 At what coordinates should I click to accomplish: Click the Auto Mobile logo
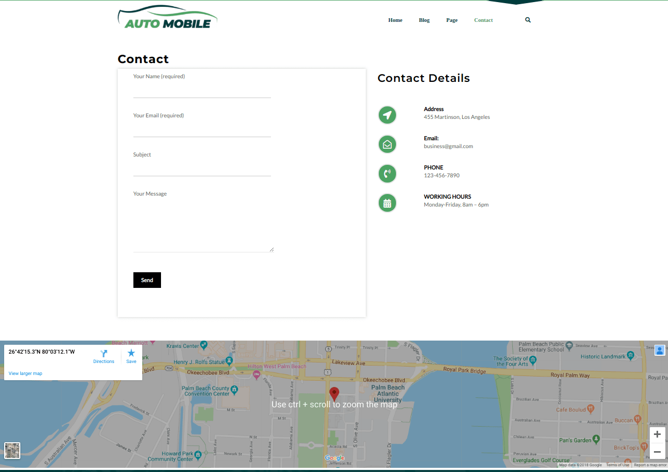click(x=167, y=18)
